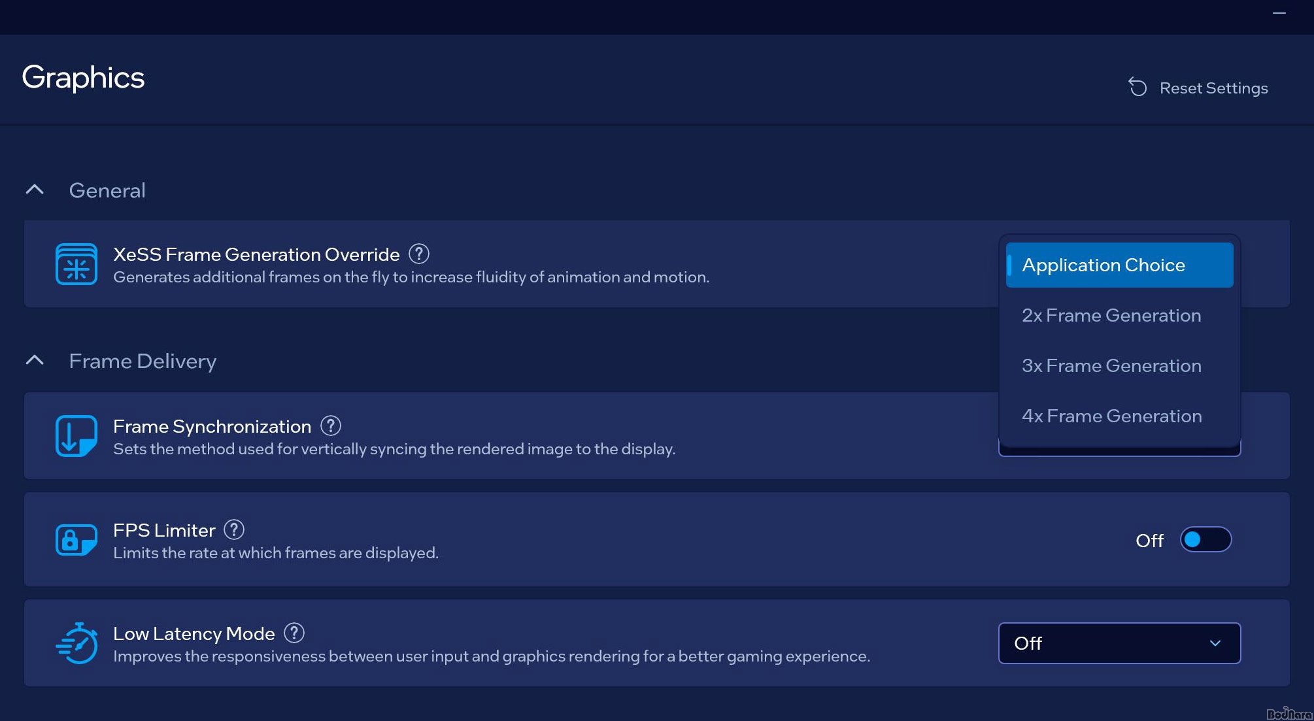Open the Low Latency Mode dropdown
1314x721 pixels.
tap(1119, 643)
